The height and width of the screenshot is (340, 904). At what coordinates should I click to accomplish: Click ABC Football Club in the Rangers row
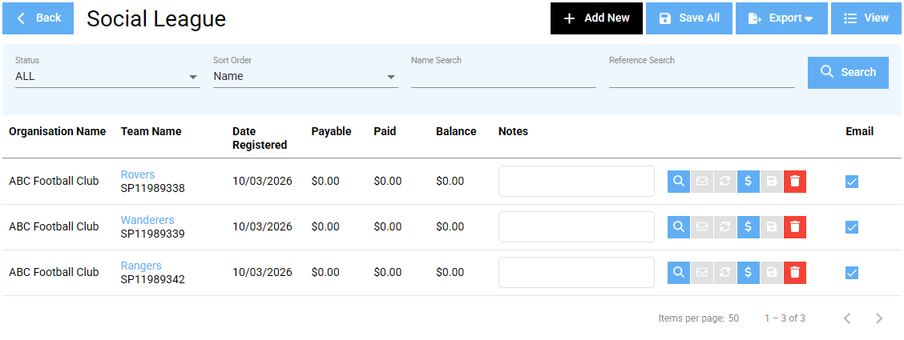pyautogui.click(x=54, y=272)
